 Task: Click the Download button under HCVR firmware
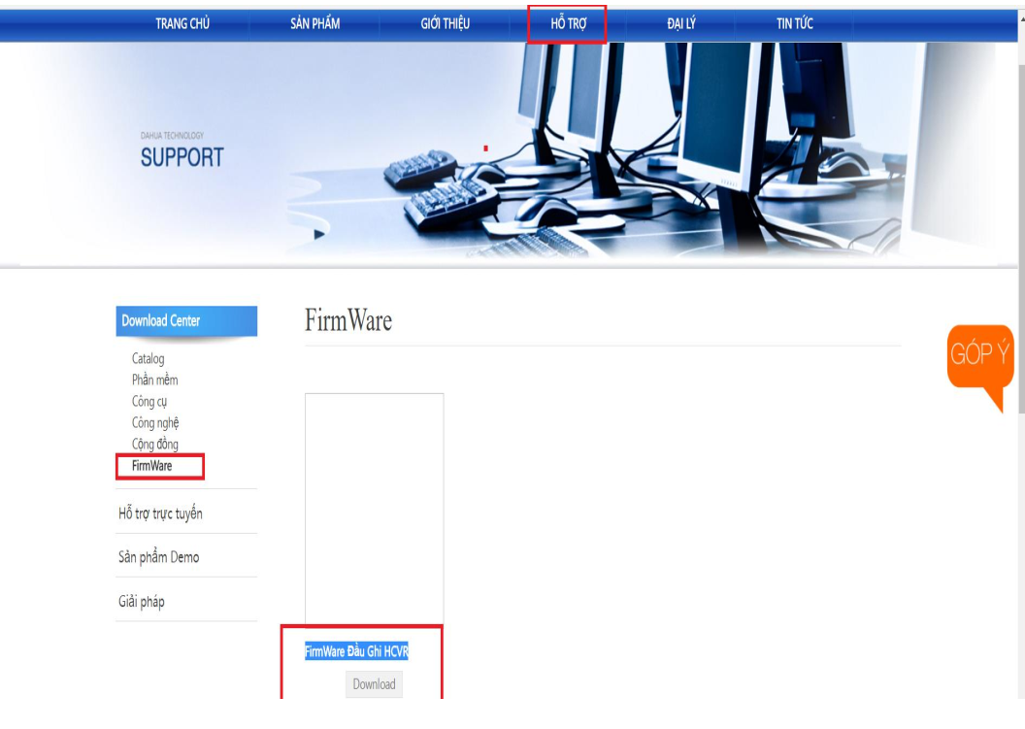(374, 684)
